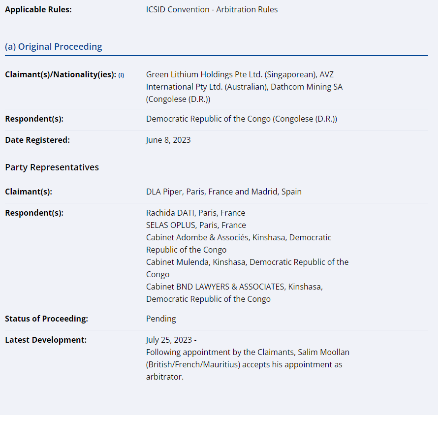Click "ICSID Convention - Arbitration Rules" text
This screenshot has width=441, height=421.
[212, 9]
